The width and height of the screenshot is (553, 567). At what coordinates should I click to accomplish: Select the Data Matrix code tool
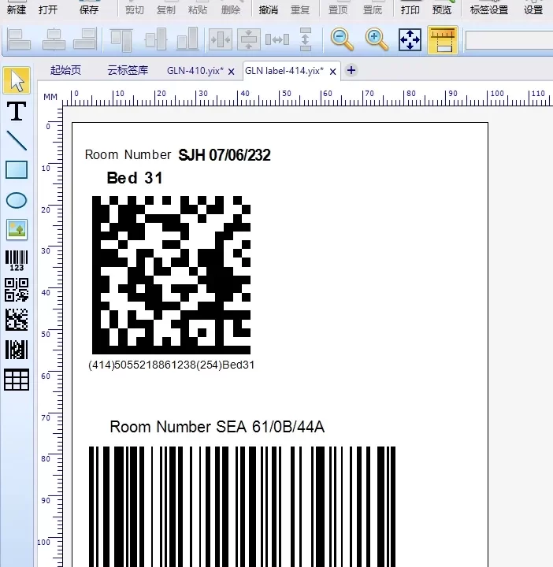pos(17,320)
